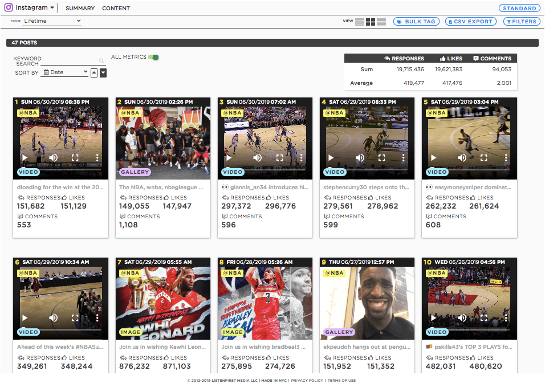Click the COMMENTS column header in summary table
The height and width of the screenshot is (387, 545).
tap(492, 58)
